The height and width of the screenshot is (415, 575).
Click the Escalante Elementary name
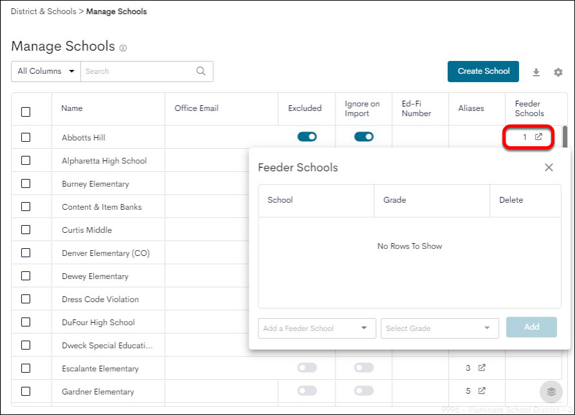point(100,369)
